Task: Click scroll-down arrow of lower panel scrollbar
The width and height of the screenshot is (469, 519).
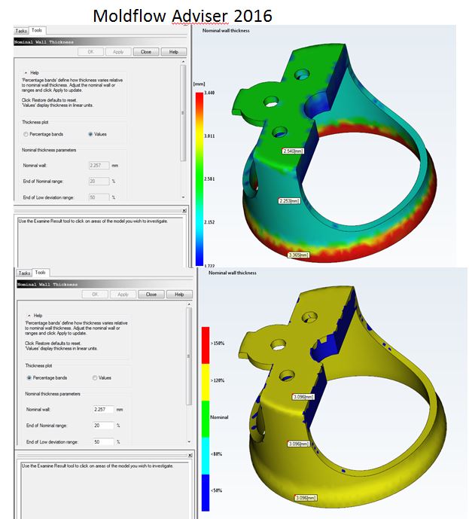Action: (189, 441)
